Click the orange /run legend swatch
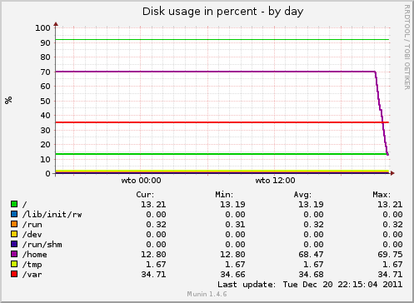The width and height of the screenshot is (414, 303). [14, 224]
